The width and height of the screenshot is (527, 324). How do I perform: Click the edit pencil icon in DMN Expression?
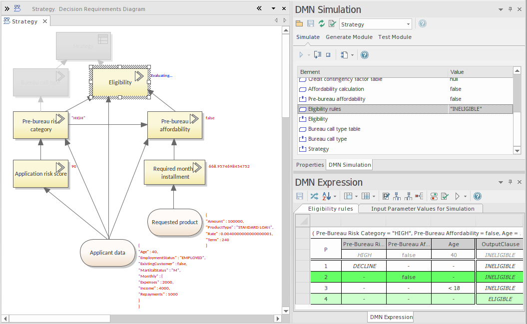tap(386, 197)
